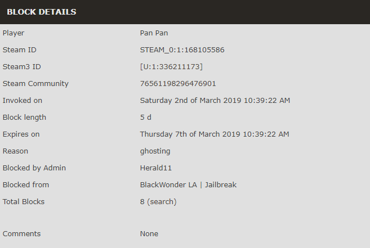
Task: Click the reason text ghosting
Action: click(155, 151)
